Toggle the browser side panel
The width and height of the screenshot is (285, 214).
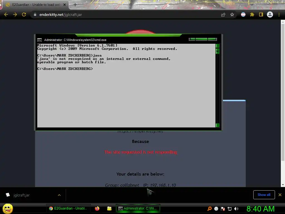point(261,14)
